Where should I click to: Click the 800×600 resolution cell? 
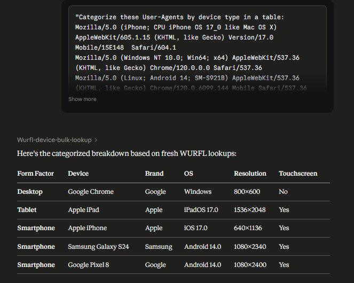[x=247, y=192]
